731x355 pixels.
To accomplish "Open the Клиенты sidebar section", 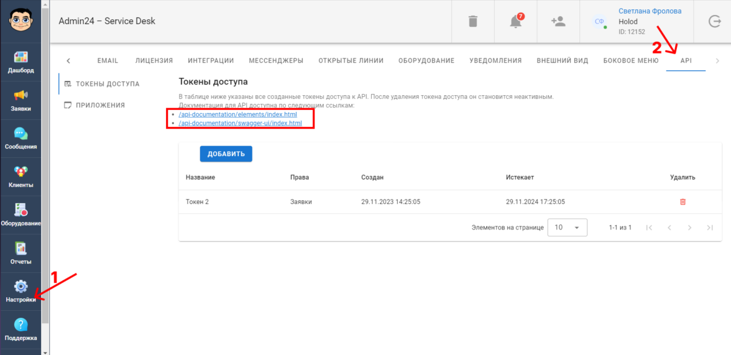I will (x=21, y=176).
